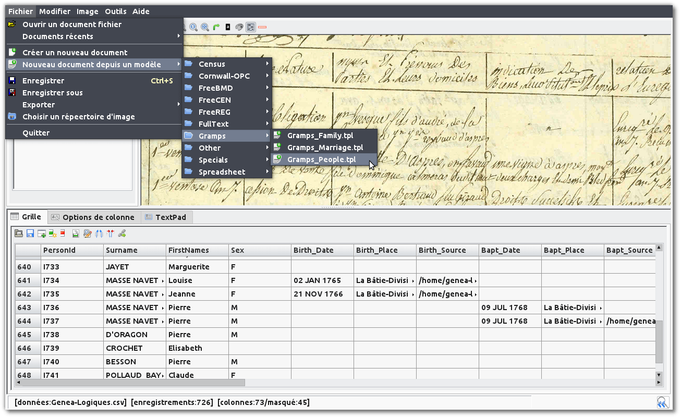Viewport: 681px width, 418px height.
Task: Open the Specials template submenu
Action: coord(227,160)
